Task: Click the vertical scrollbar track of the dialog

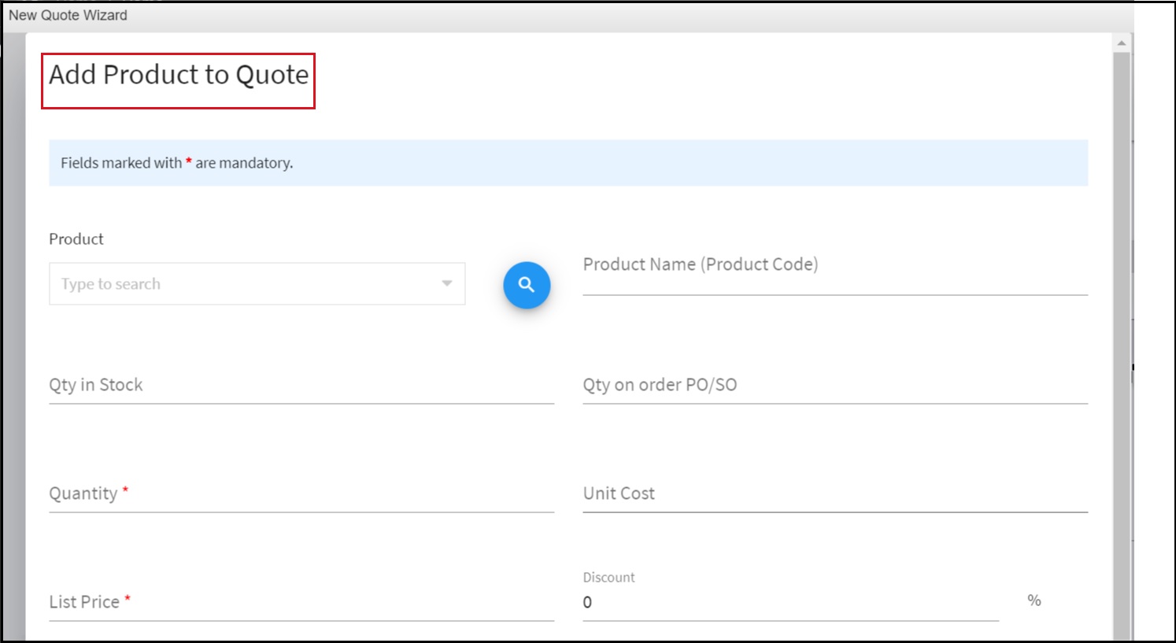Action: (x=1122, y=346)
